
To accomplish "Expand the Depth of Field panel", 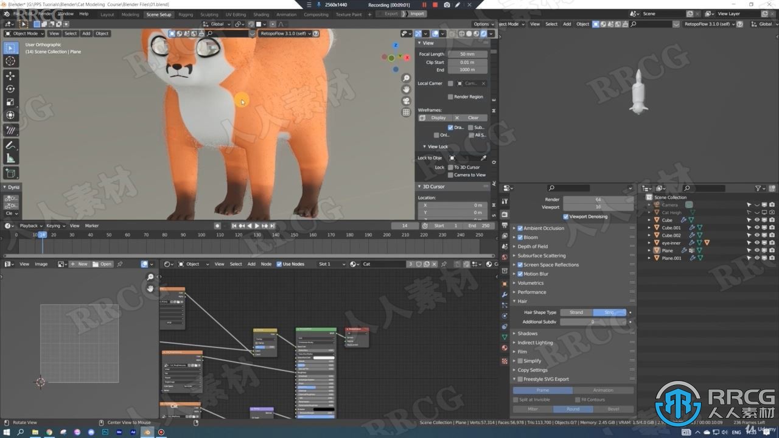I will (533, 246).
